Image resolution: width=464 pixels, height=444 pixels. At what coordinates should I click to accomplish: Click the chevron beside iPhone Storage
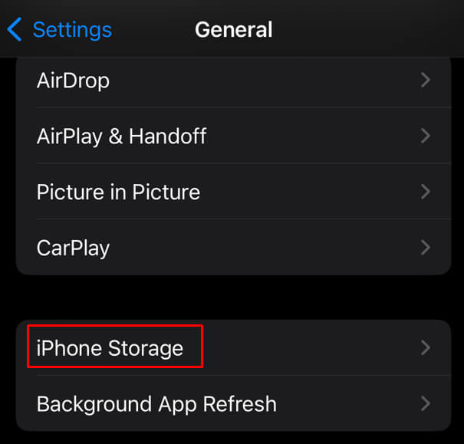coord(425,348)
